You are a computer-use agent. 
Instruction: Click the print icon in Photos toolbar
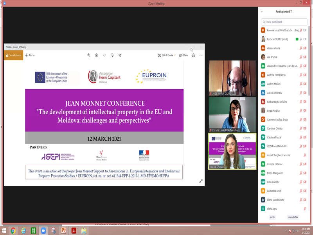point(193,55)
